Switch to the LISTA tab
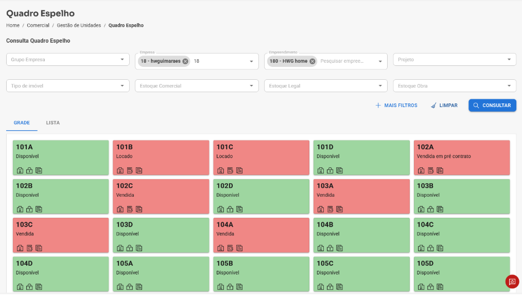 pos(53,123)
